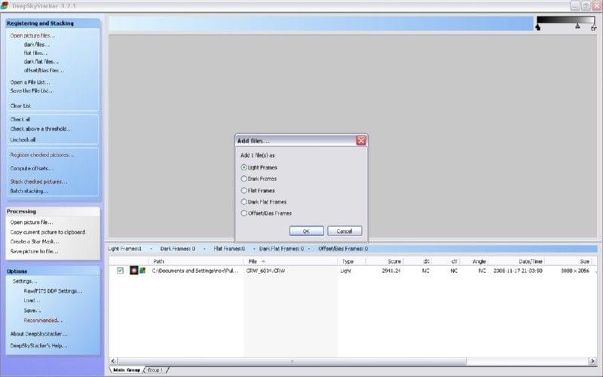This screenshot has height=377, width=603.
Task: Copy current picture to clipboard
Action: [x=47, y=232]
